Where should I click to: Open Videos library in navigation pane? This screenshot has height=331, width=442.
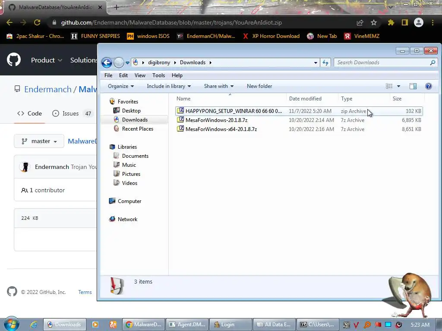[129, 183]
